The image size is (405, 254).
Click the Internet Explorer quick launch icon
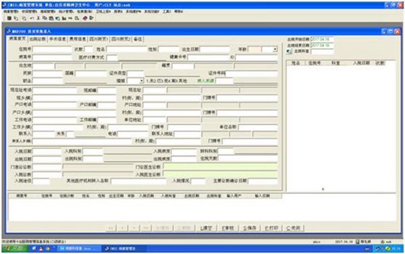click(34, 249)
